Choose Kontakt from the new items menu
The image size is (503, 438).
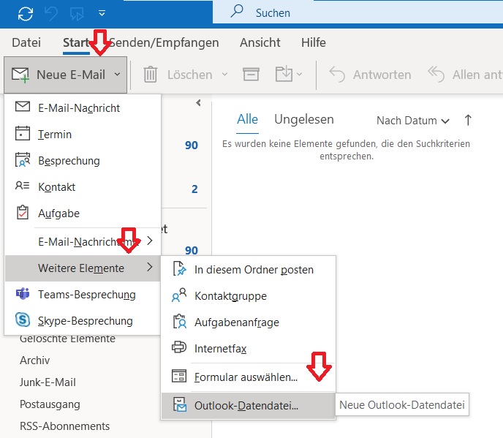[x=83, y=186]
